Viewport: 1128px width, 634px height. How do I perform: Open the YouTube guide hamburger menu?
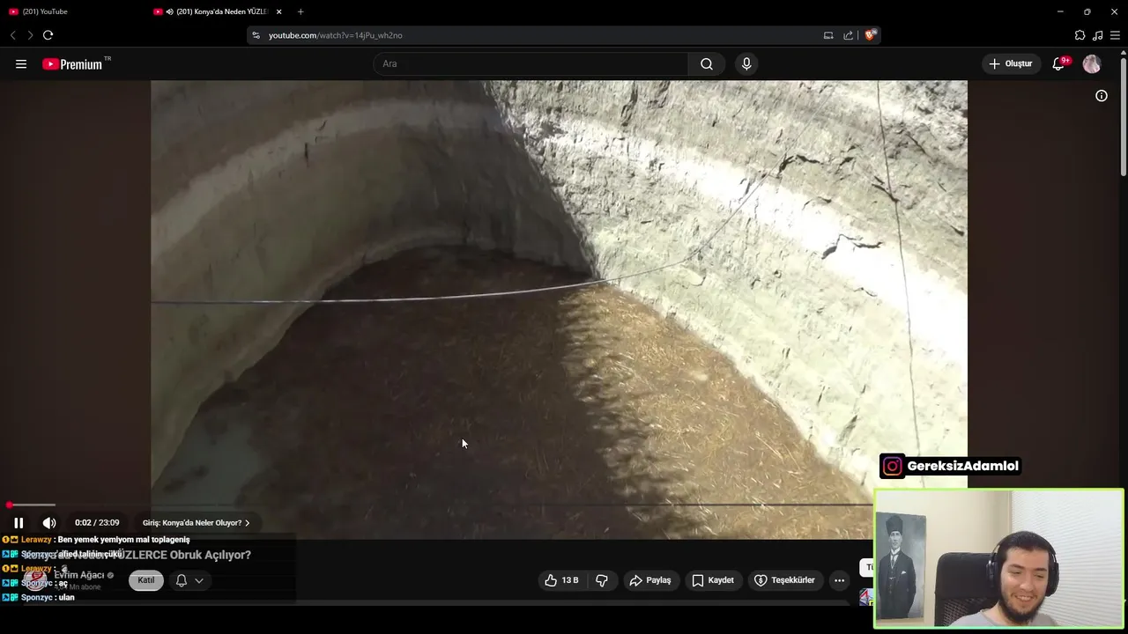click(21, 63)
